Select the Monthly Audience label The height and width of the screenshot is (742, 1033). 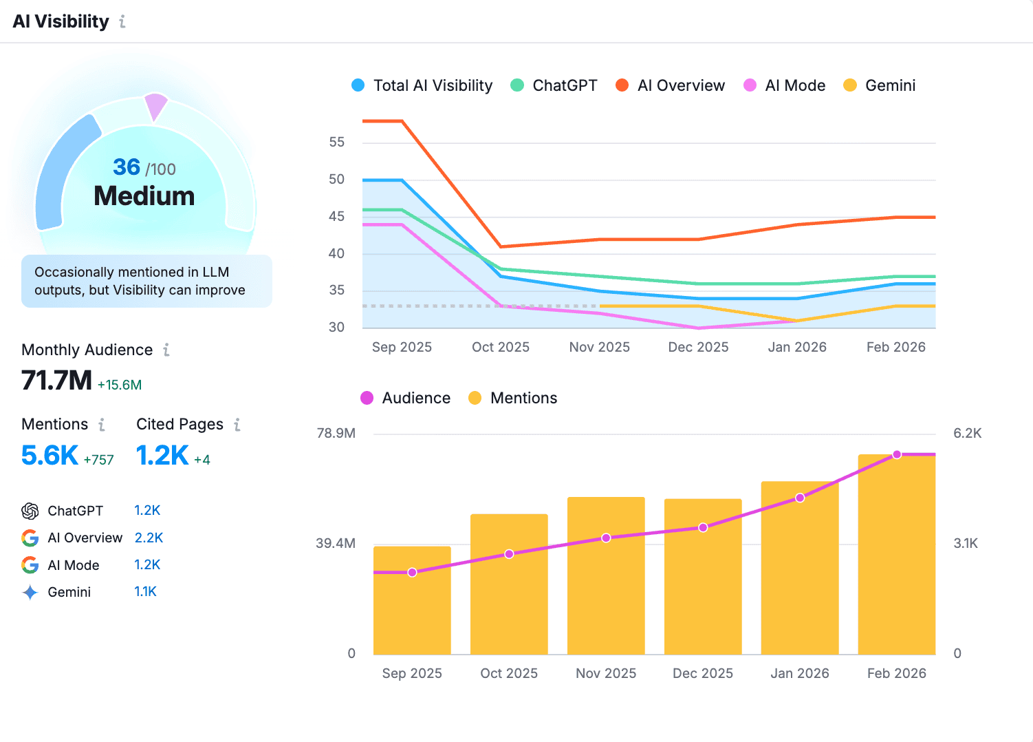click(x=87, y=350)
